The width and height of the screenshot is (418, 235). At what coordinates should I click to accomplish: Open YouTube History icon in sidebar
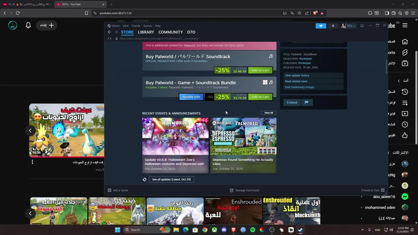pos(405,92)
